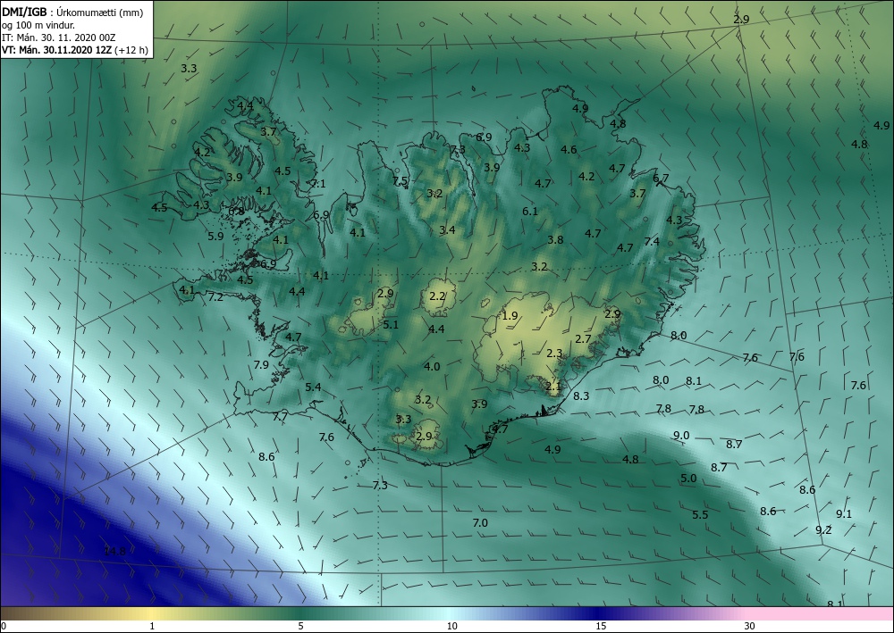
Task: Click the '4.6' value in northeast Iceland
Action: click(569, 150)
